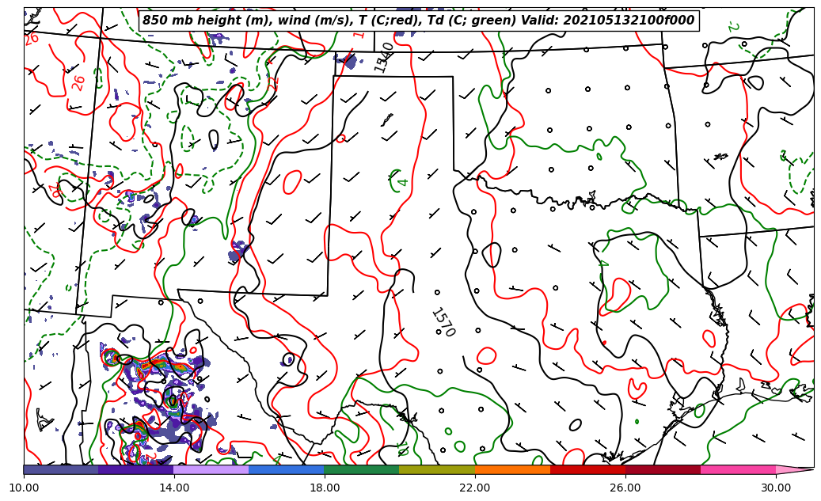Click the 18.00 colorbar tick label

tap(325, 488)
